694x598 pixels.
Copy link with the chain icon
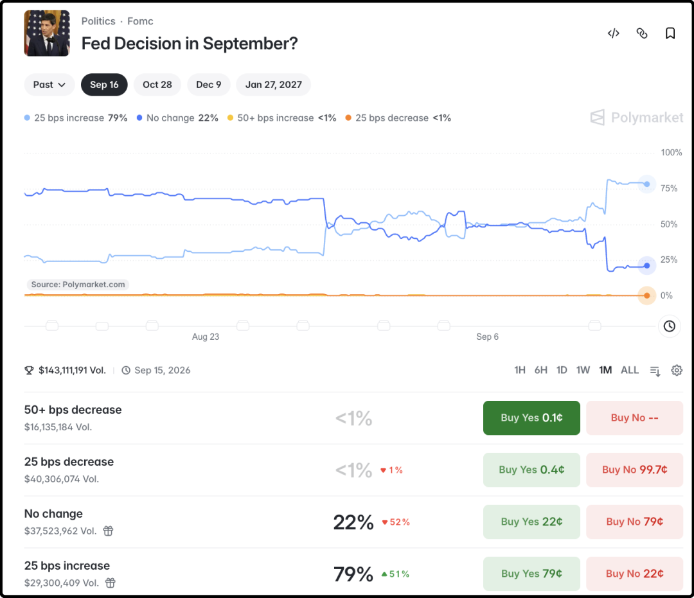(642, 33)
